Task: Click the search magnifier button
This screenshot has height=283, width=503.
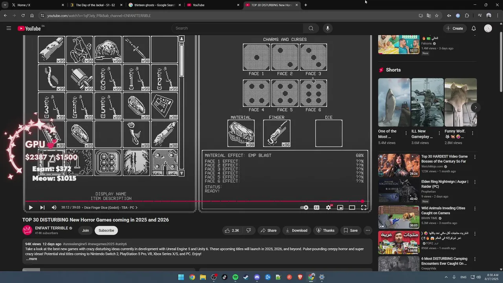Action: coord(311,28)
